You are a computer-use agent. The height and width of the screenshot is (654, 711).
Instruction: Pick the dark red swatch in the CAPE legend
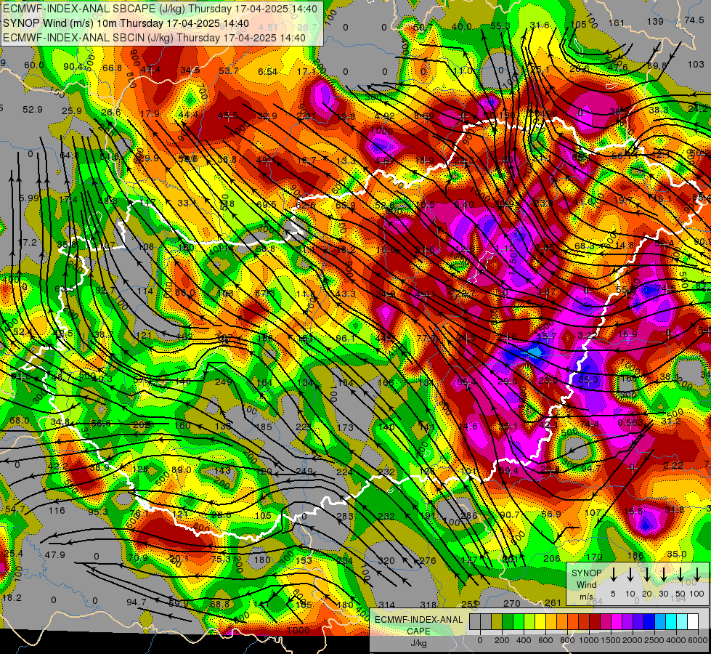click(595, 622)
